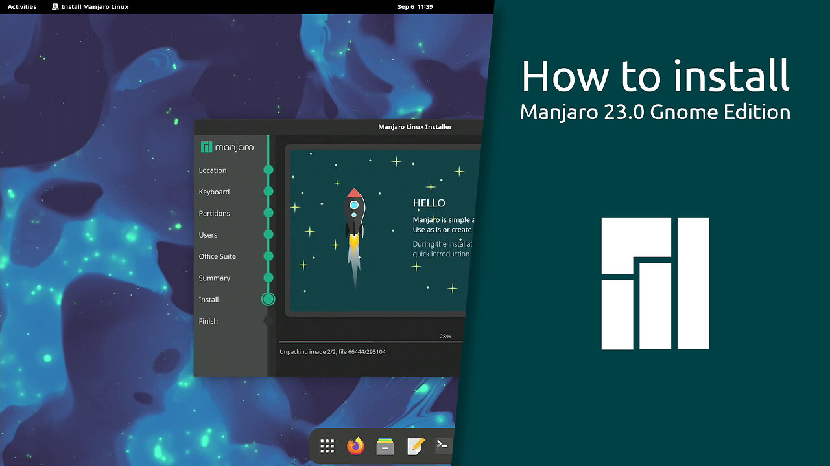This screenshot has width=830, height=466.
Task: Select the Keyboard step in the installer
Action: pyautogui.click(x=214, y=192)
